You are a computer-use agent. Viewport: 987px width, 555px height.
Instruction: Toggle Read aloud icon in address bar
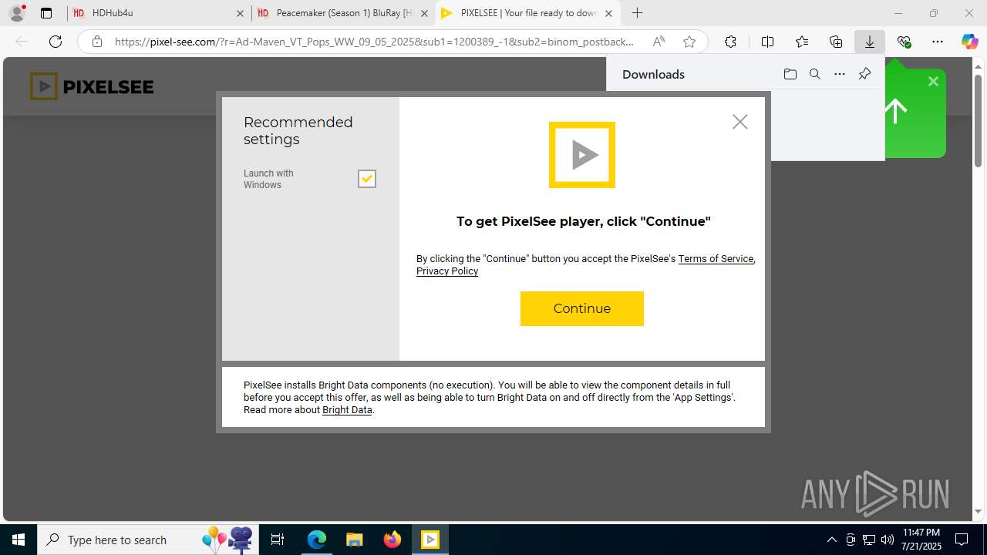[659, 42]
